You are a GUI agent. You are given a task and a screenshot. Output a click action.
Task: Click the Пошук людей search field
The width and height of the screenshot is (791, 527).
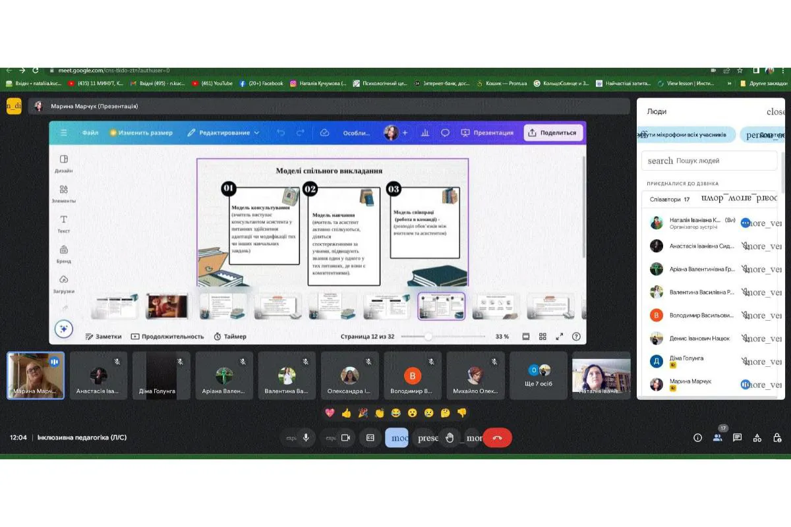(x=709, y=161)
